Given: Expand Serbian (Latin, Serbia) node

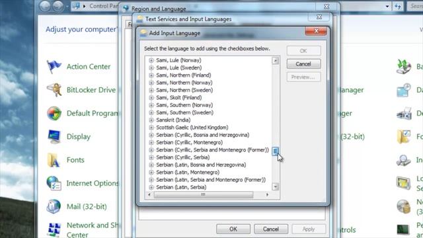Looking at the screenshot, I should coord(151,187).
